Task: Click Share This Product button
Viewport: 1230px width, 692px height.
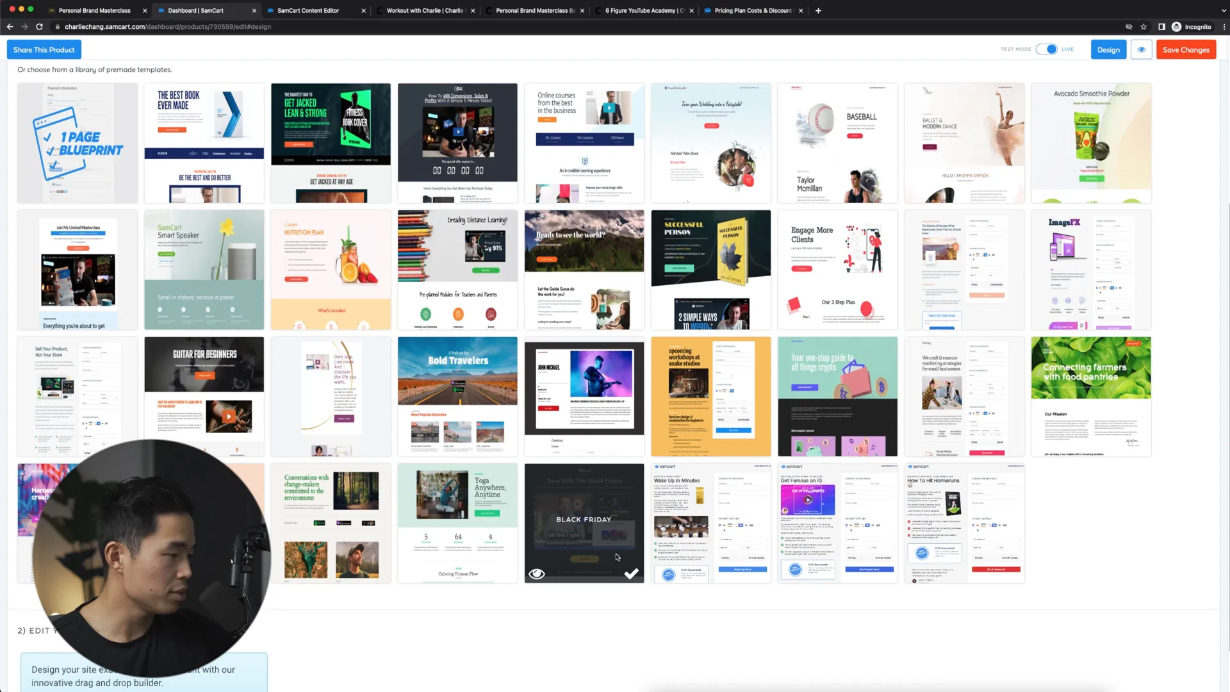Action: [x=44, y=50]
